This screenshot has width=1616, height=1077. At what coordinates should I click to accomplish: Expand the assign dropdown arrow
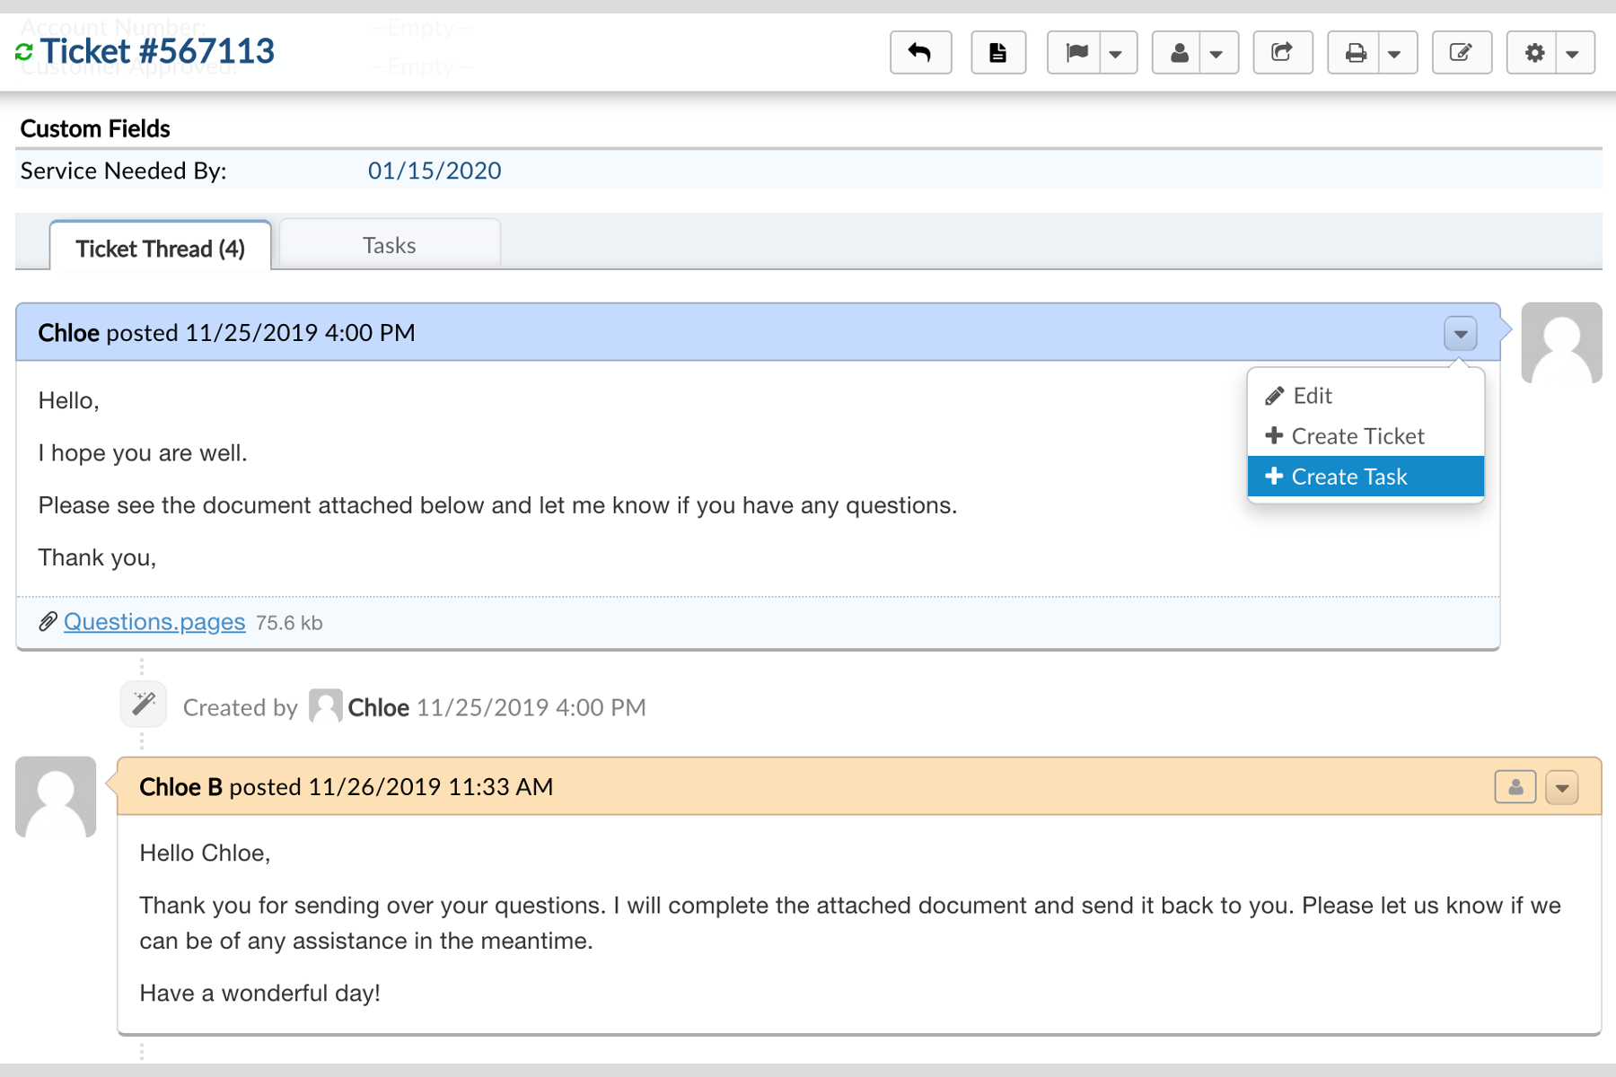pos(1216,54)
